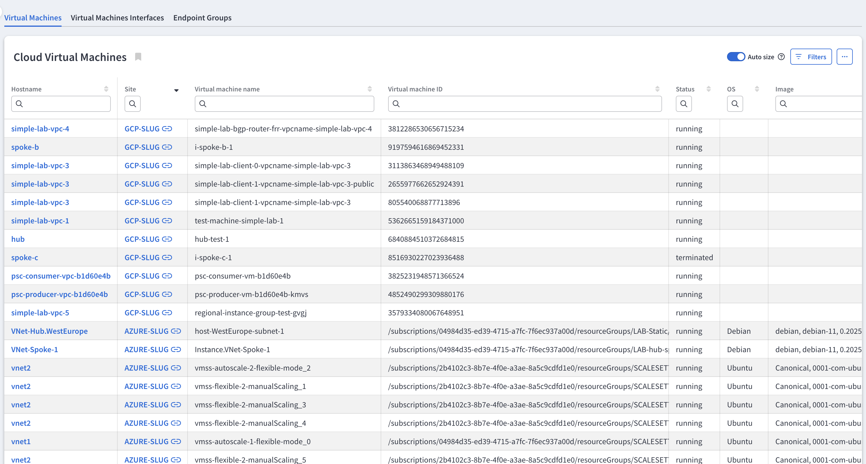
Task: Click link icon next to GCP-SLUG for hub
Action: (167, 239)
